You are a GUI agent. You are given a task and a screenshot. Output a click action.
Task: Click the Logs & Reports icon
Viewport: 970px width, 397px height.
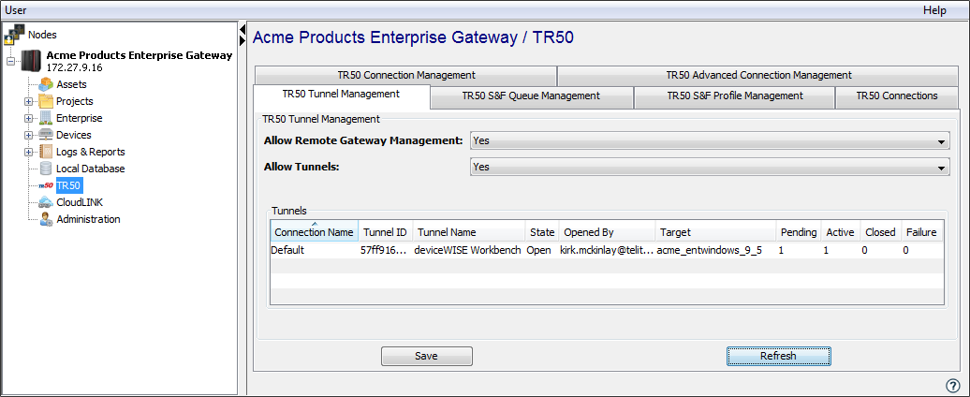46,152
